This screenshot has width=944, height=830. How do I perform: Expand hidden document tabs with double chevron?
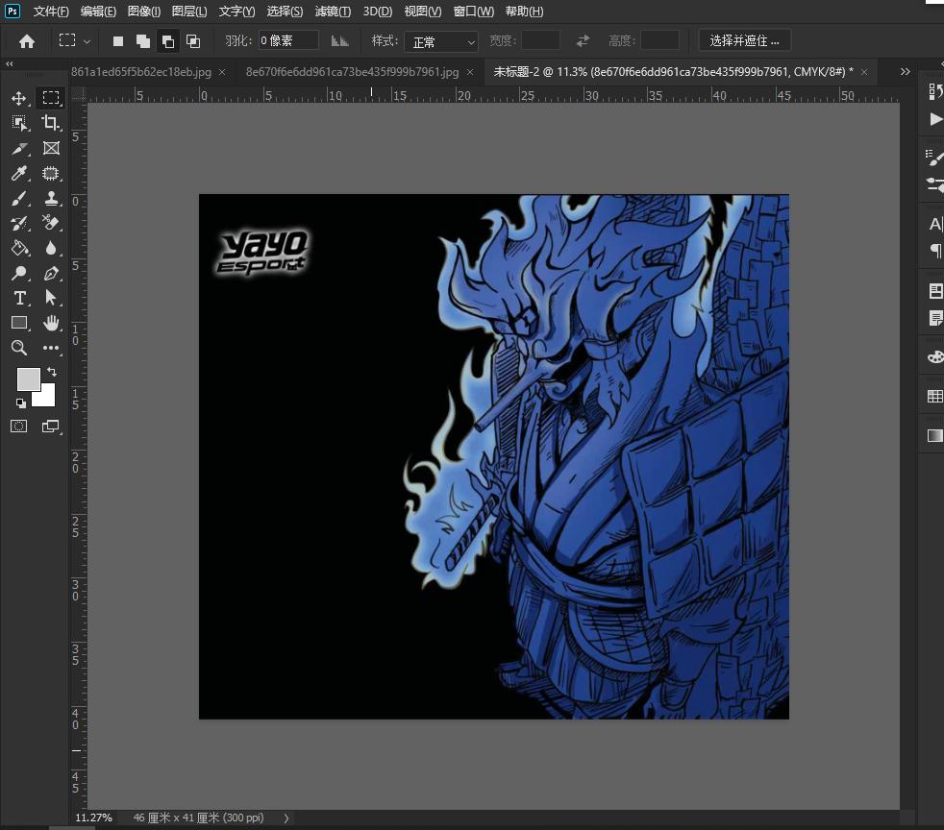tap(905, 72)
